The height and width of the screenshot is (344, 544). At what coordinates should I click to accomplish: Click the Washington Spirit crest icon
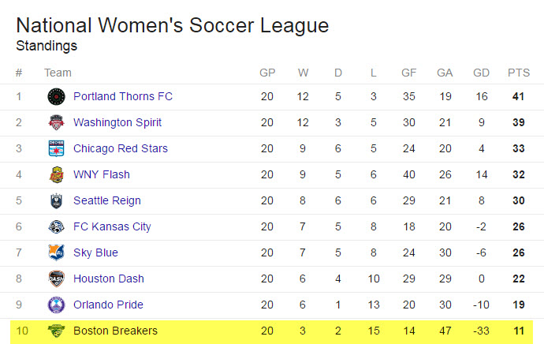point(56,122)
